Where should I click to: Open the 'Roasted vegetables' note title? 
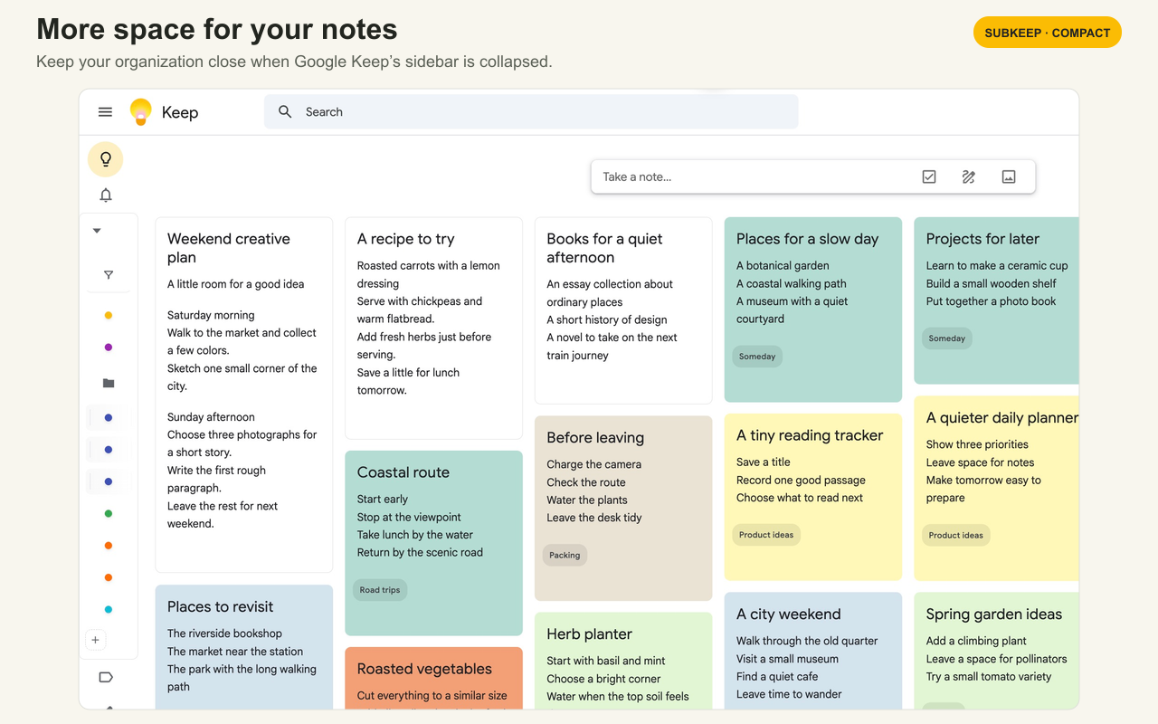(424, 670)
